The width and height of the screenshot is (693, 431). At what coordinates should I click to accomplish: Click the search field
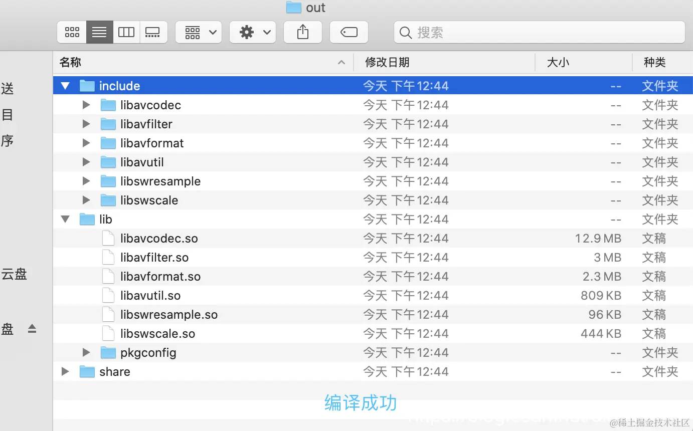point(540,33)
